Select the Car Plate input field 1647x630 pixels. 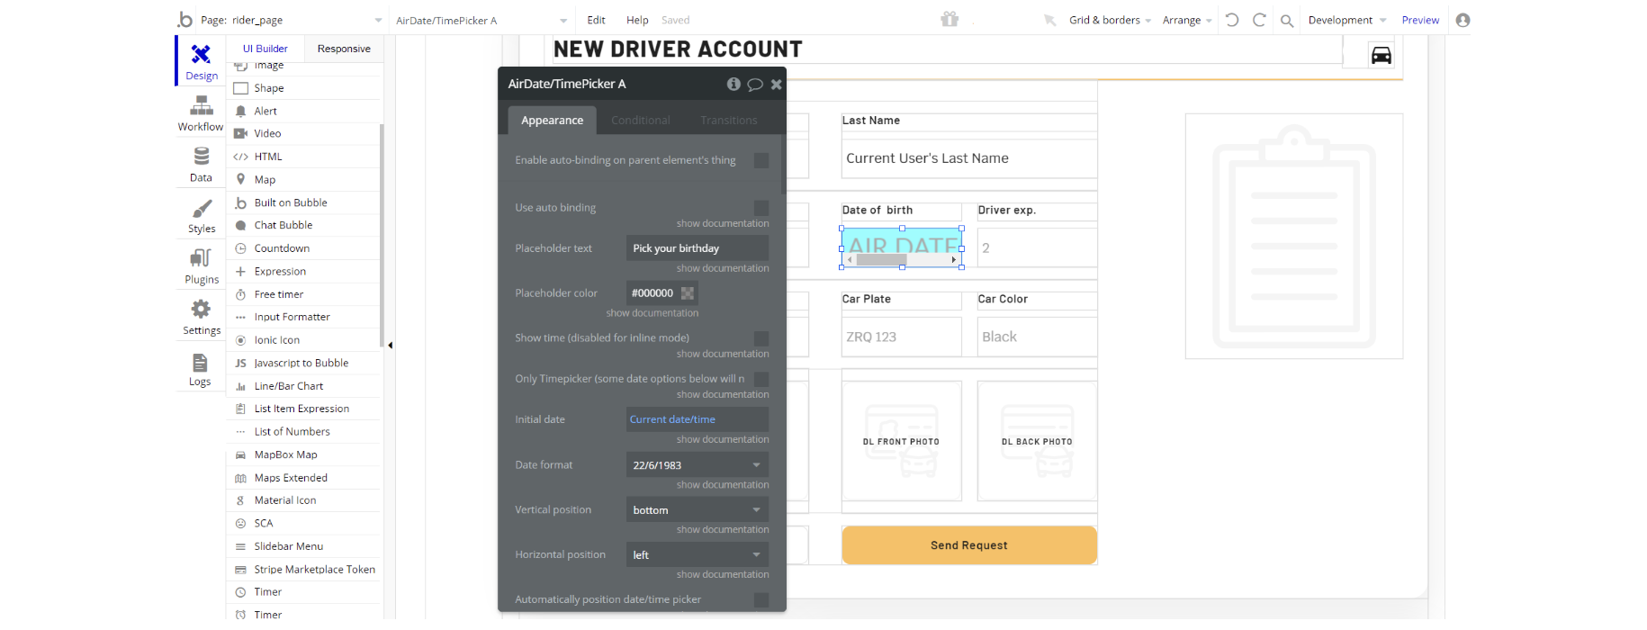point(902,337)
